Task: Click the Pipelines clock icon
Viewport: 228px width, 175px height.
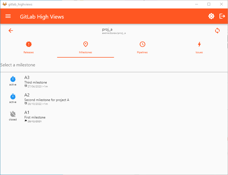Action: pos(142,44)
